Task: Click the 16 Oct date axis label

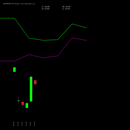Action: (35, 124)
